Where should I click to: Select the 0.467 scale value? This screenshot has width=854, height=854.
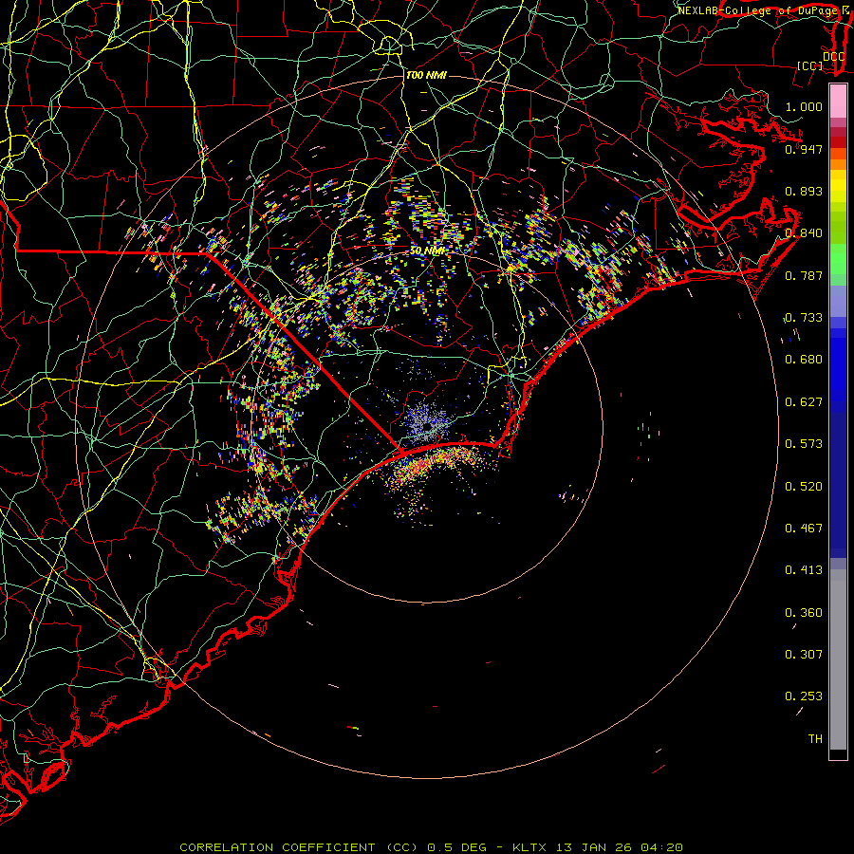click(804, 529)
